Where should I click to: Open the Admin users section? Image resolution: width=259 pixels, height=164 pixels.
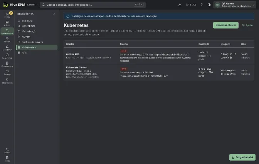(x=7, y=151)
